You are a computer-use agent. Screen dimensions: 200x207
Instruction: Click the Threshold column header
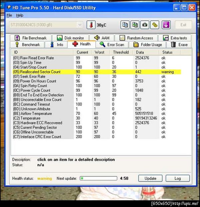(121, 52)
